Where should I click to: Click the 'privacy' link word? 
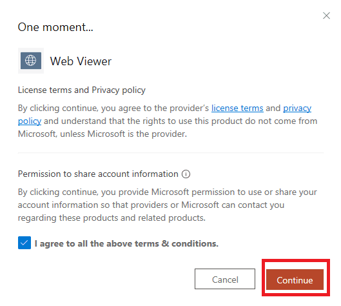coord(297,108)
